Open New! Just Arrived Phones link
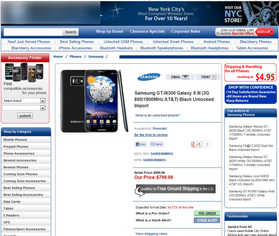The width and height of the screenshot is (279, 236). (x=28, y=42)
